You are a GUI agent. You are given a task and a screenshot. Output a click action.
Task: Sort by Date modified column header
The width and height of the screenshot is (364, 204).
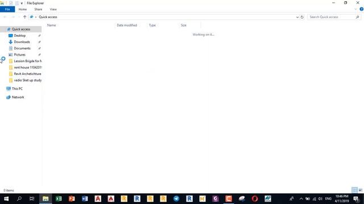tap(127, 25)
